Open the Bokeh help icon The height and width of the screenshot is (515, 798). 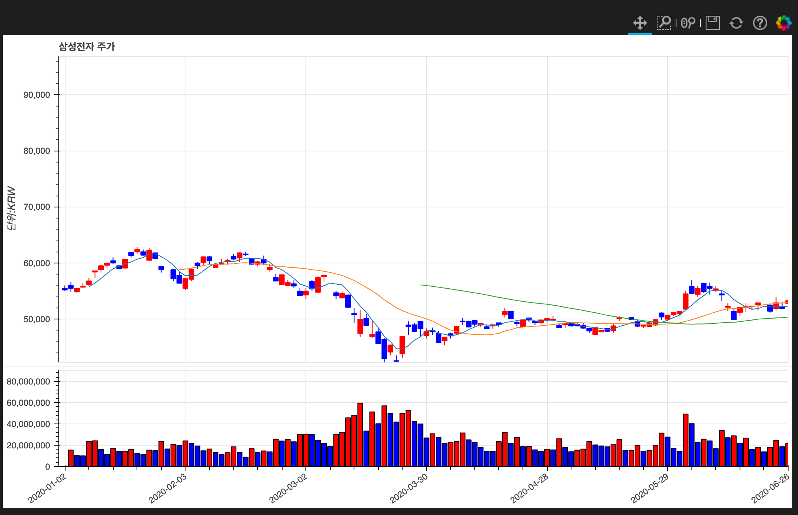760,23
